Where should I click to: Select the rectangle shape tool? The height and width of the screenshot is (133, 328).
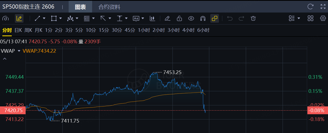click(x=54, y=18)
